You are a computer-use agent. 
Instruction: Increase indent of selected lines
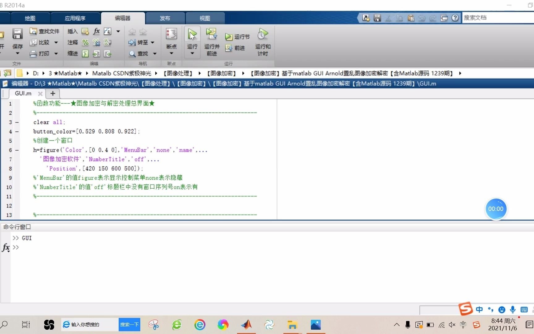coord(96,54)
